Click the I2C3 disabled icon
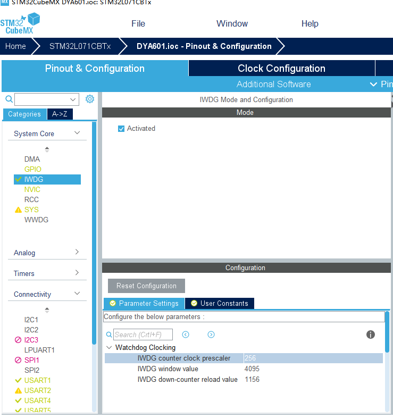 (x=18, y=340)
